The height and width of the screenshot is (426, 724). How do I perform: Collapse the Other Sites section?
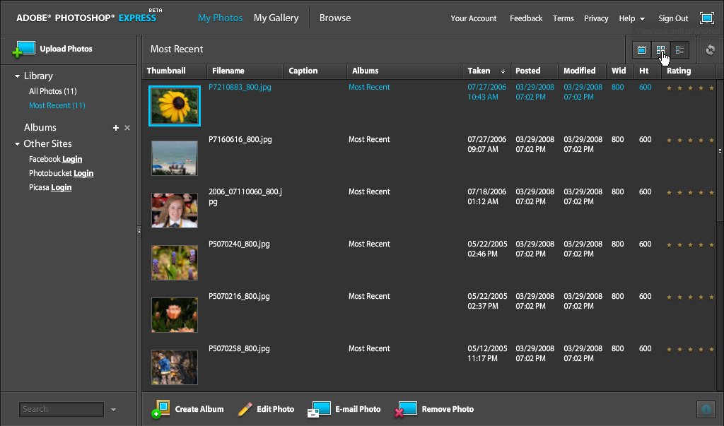(x=18, y=144)
